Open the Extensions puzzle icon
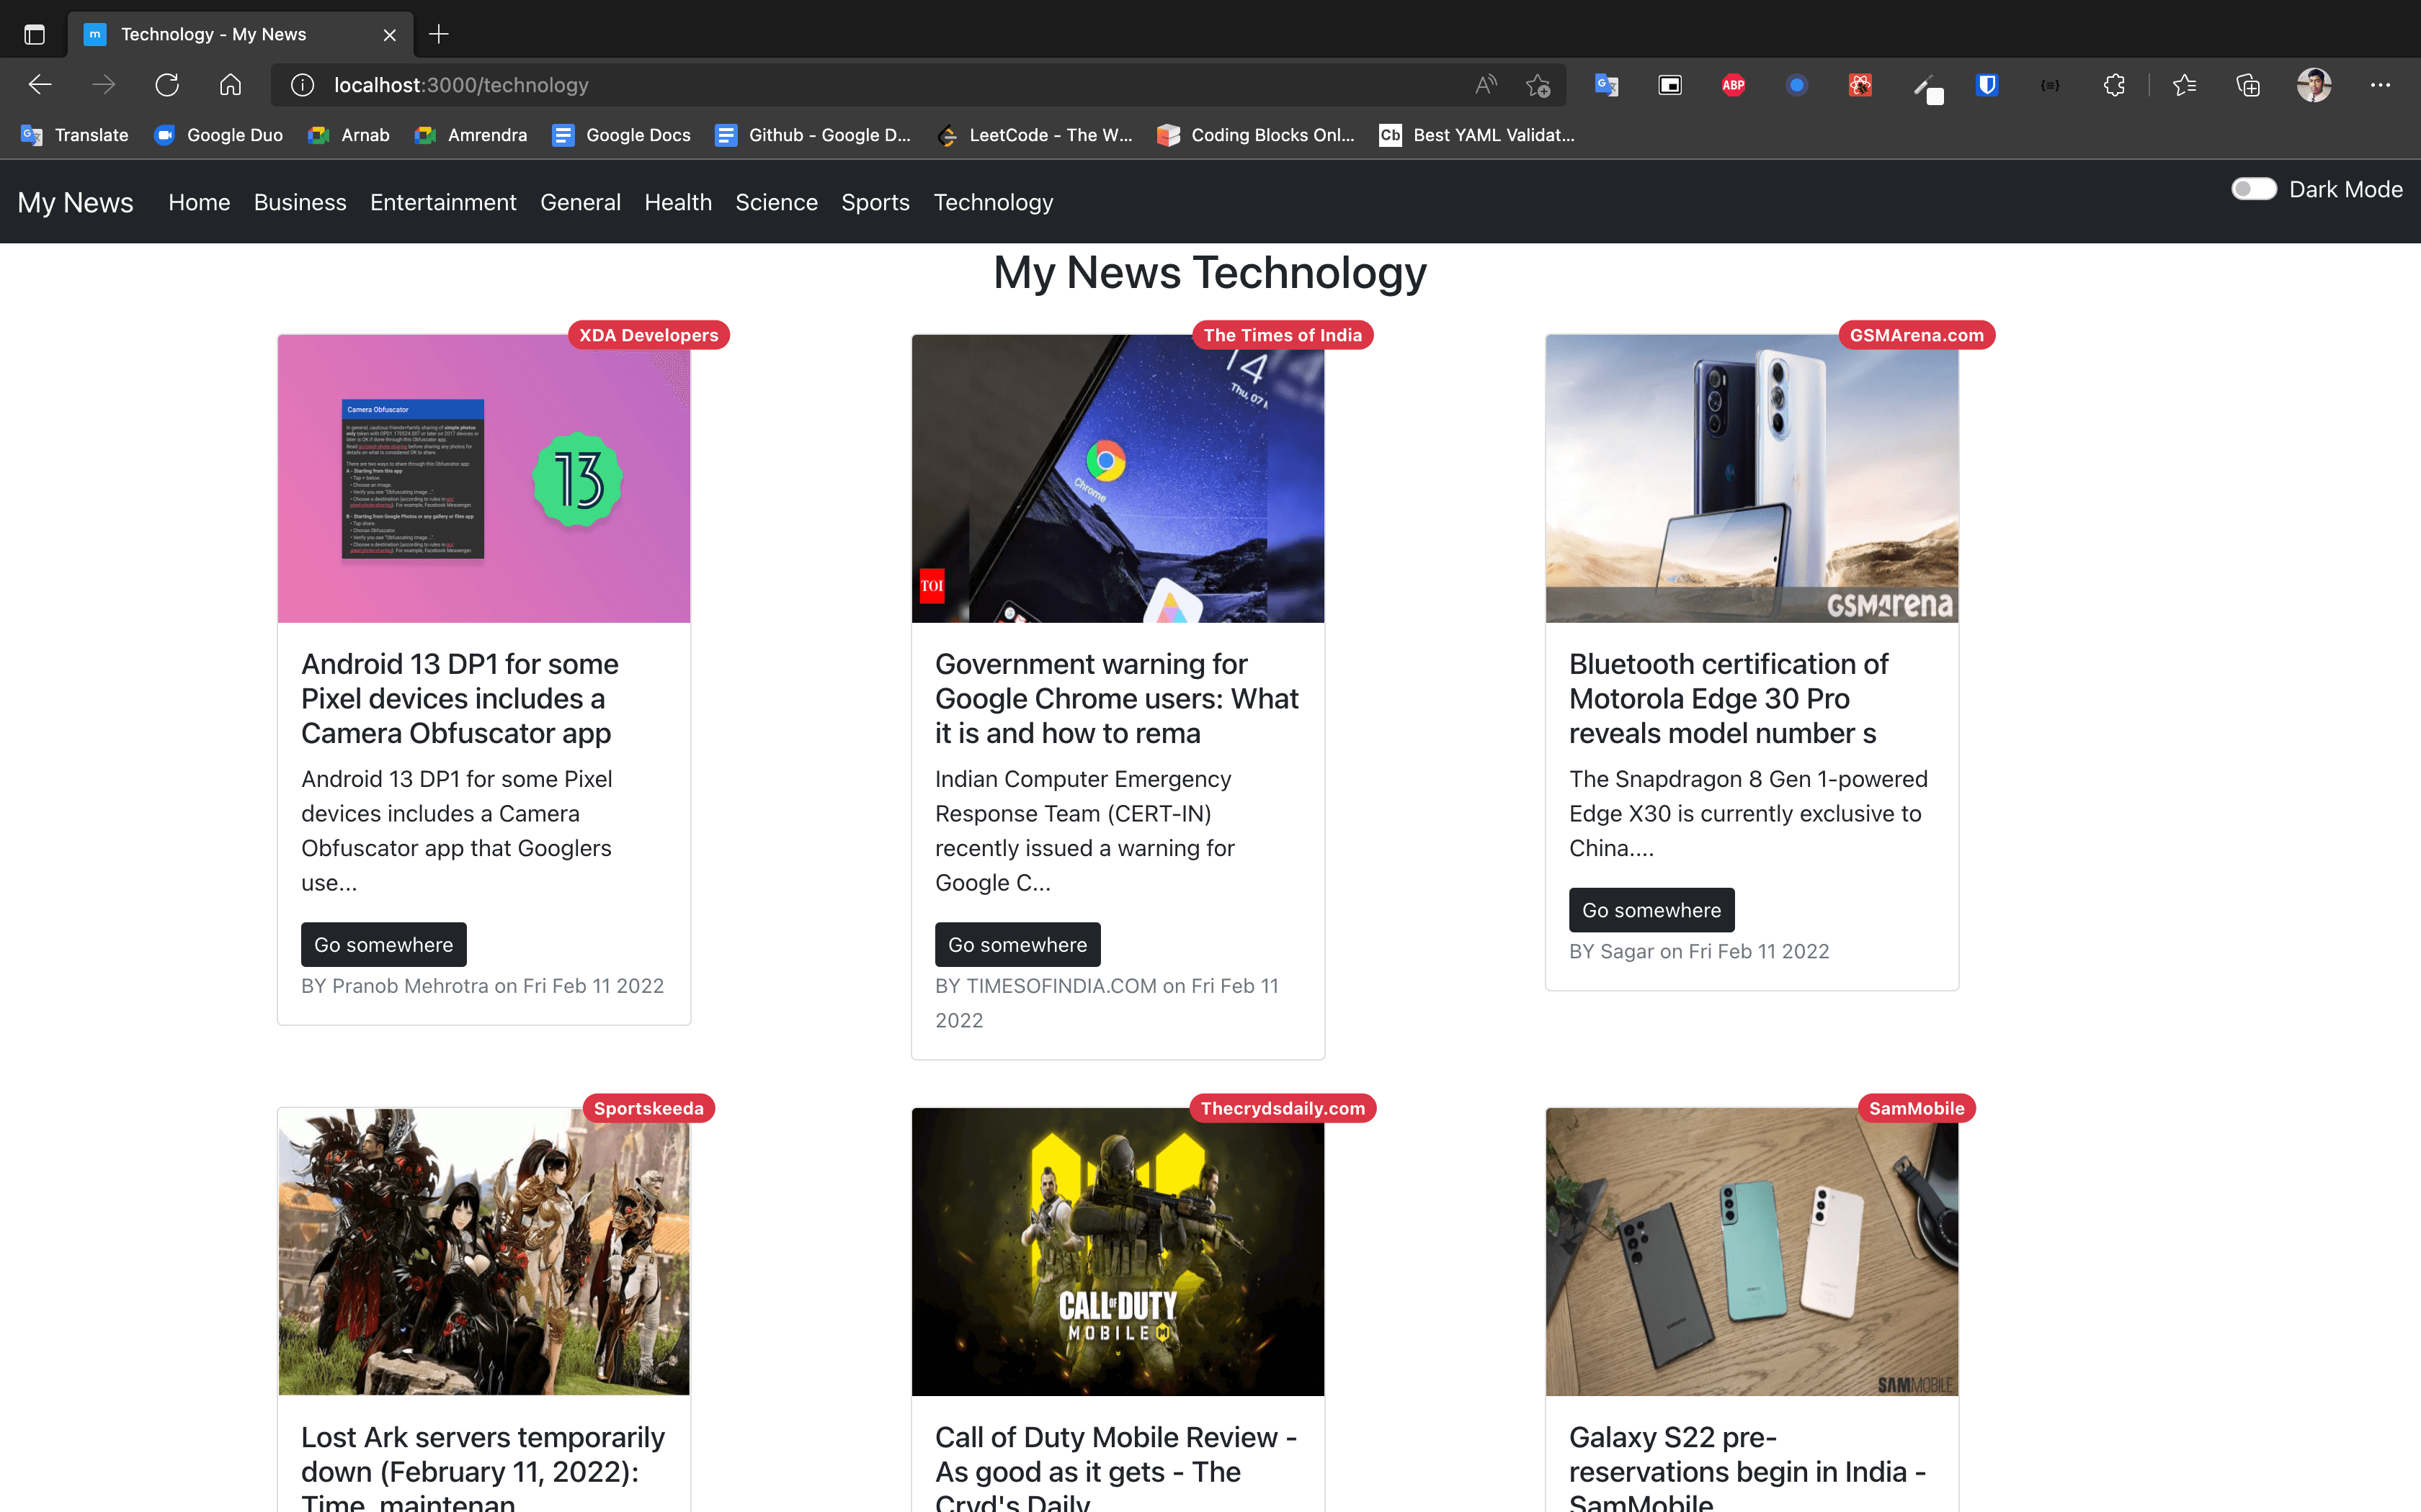 click(2114, 85)
